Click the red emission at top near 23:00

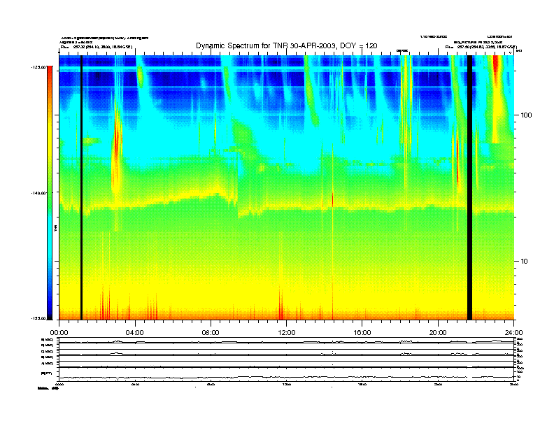point(496,69)
